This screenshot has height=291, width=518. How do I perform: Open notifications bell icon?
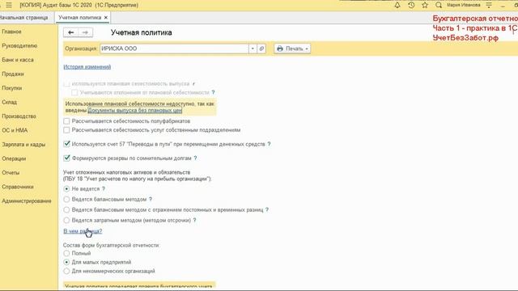coord(397,5)
